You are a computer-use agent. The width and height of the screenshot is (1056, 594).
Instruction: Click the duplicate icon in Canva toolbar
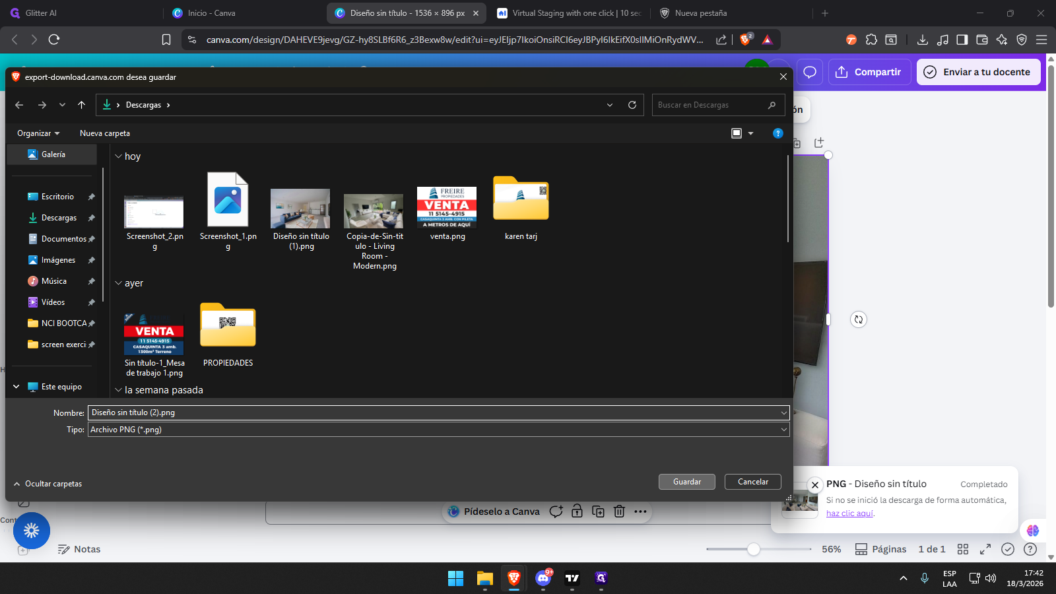(x=598, y=511)
